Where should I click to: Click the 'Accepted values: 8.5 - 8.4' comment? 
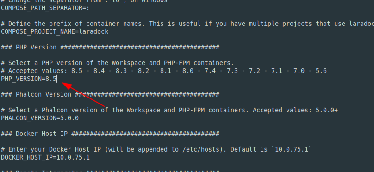pyautogui.click(x=164, y=71)
